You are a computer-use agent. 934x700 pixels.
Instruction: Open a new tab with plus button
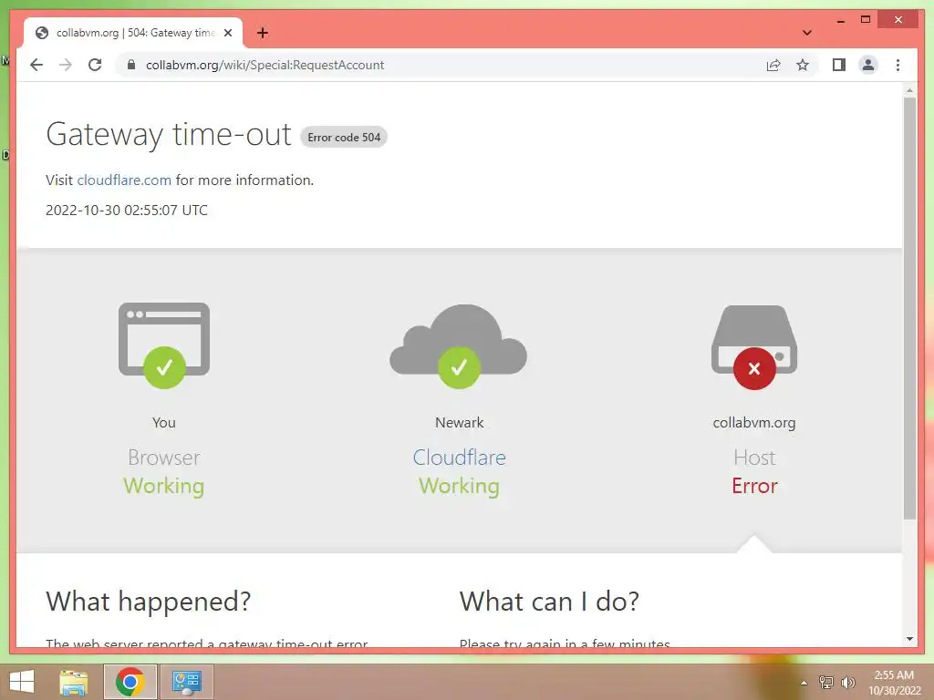(263, 33)
